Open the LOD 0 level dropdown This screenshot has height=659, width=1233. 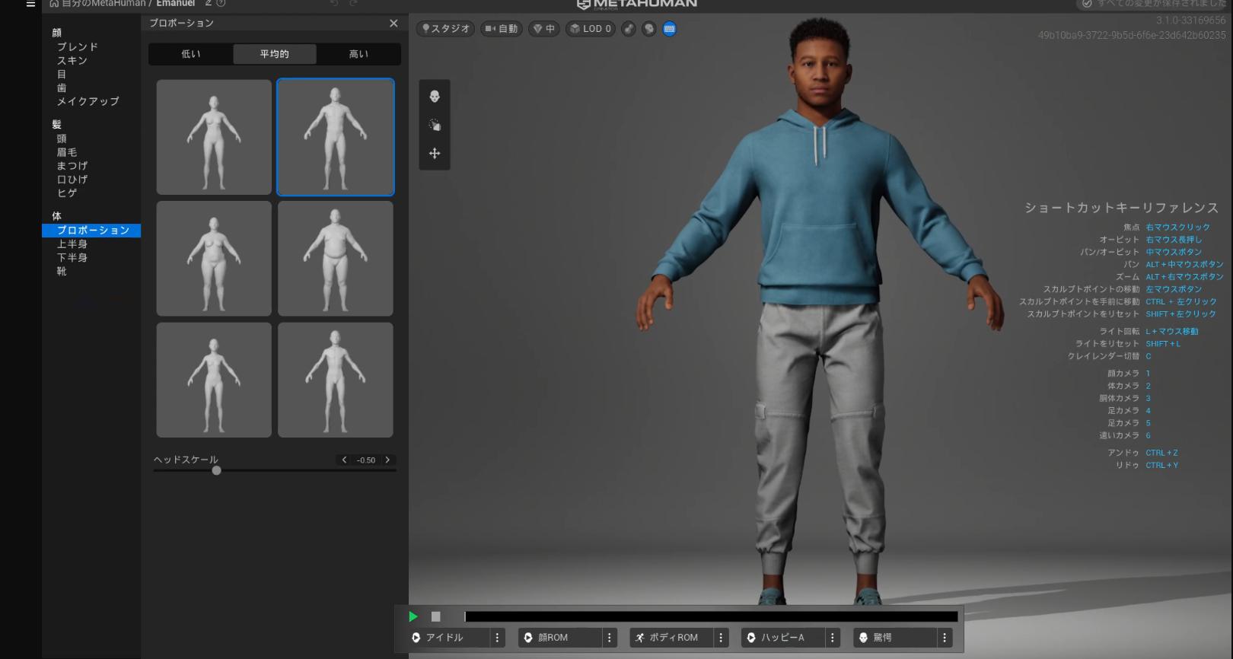[x=591, y=29]
